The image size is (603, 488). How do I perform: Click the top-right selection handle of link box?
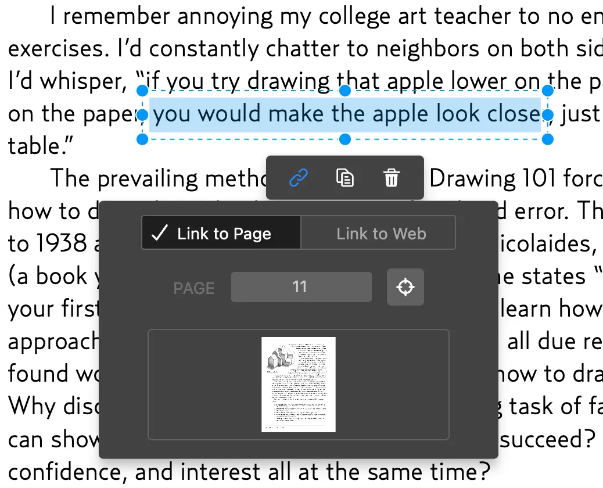548,91
